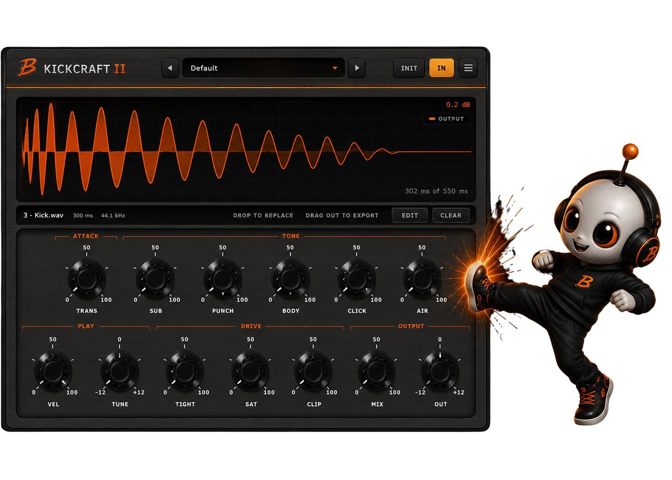Click the TONE section label
This screenshot has width=672, height=480.
[291, 236]
